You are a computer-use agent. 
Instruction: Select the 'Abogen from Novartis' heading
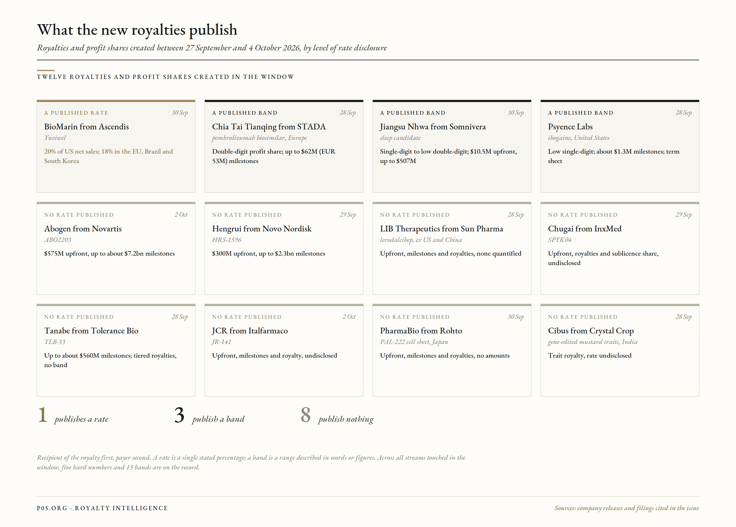[x=83, y=229]
